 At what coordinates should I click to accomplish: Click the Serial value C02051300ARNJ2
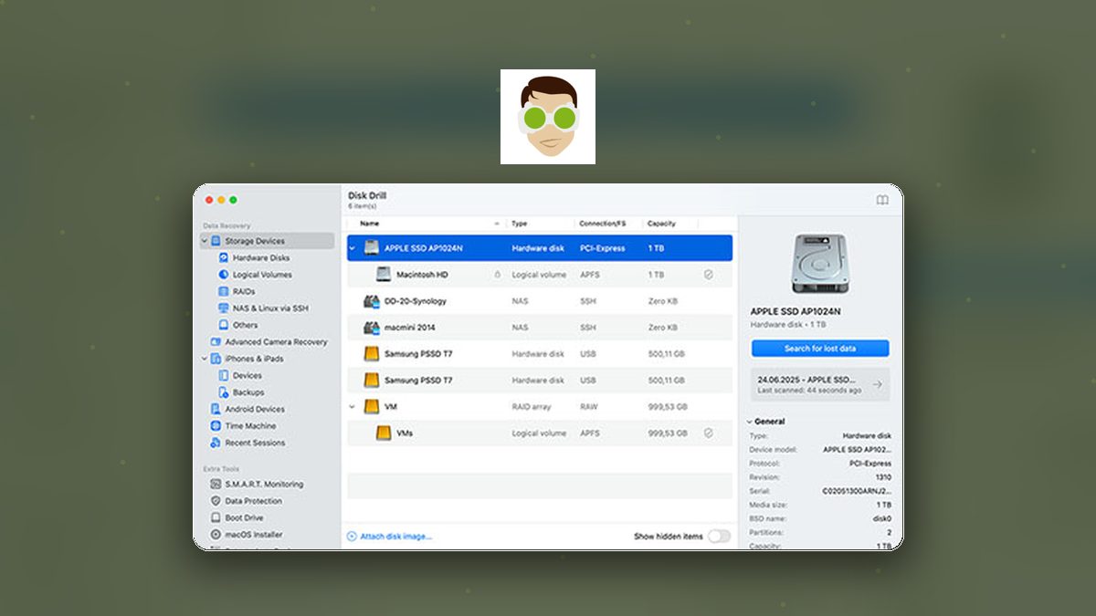[859, 491]
